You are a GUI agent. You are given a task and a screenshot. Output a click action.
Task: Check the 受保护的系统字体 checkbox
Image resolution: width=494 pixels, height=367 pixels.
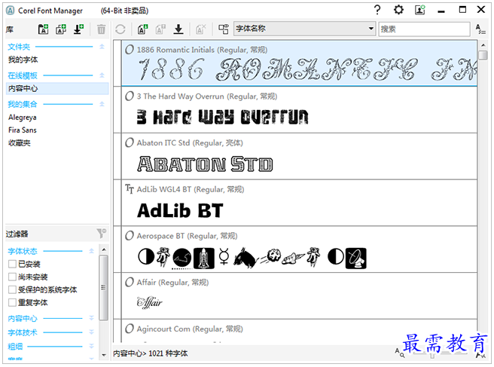12,289
